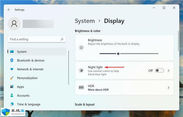Click the System breadcrumb link
The height and width of the screenshot is (117, 183).
tap(85, 21)
